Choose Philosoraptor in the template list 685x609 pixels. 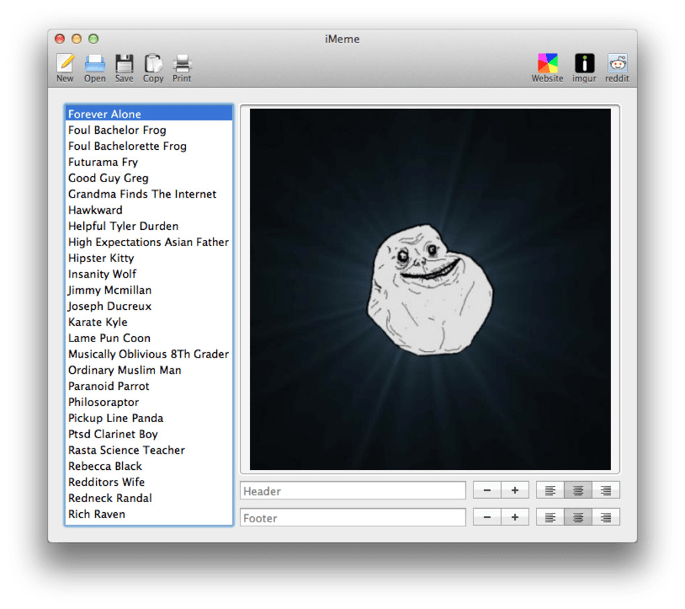(103, 402)
